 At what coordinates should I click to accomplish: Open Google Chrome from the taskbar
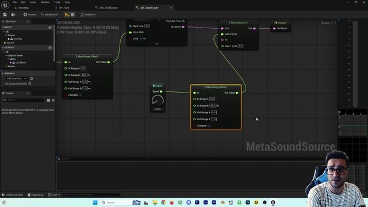[x=163, y=202]
